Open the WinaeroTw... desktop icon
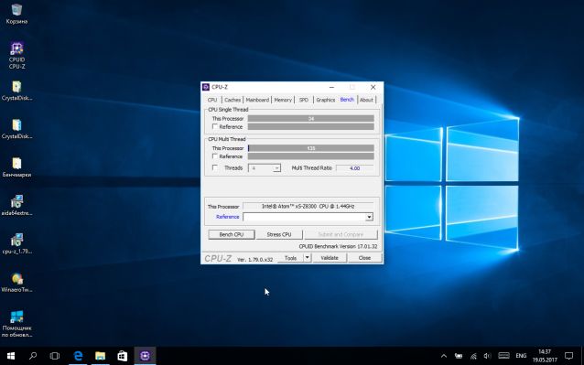This screenshot has width=584, height=365. coord(16,282)
